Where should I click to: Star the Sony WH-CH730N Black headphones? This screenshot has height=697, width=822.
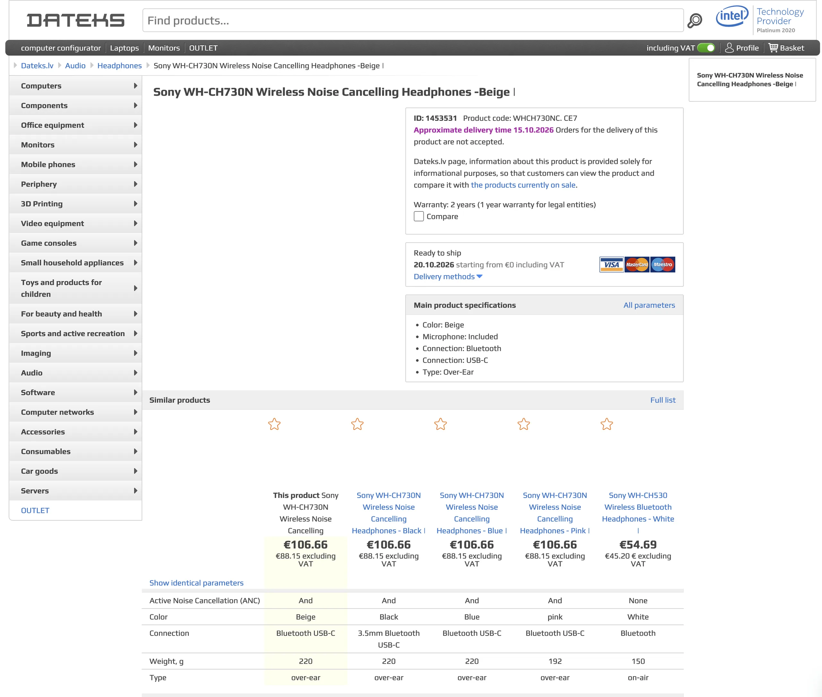(357, 424)
